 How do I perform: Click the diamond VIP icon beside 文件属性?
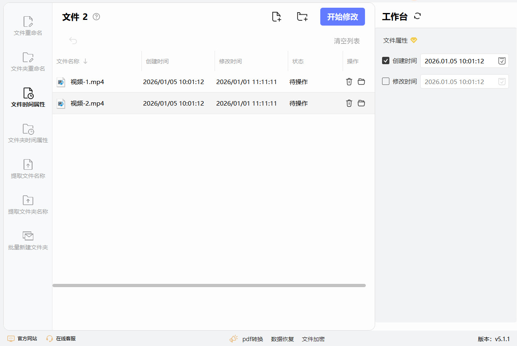click(414, 40)
